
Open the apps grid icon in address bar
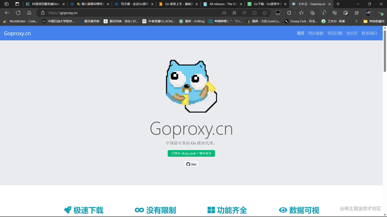click(x=234, y=13)
